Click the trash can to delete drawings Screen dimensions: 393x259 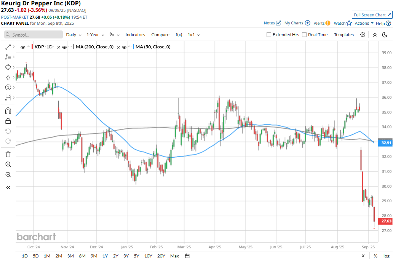click(x=8, y=154)
